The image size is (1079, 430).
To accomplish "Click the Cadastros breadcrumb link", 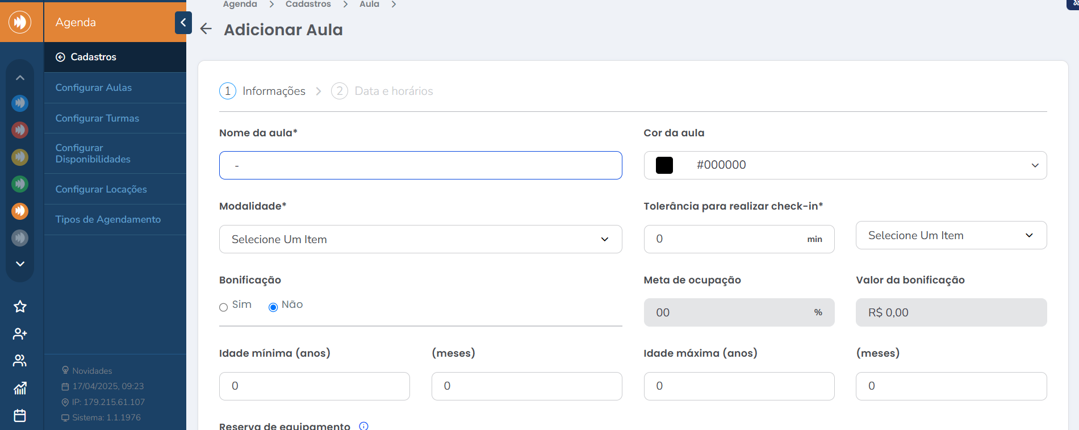I will pyautogui.click(x=308, y=4).
